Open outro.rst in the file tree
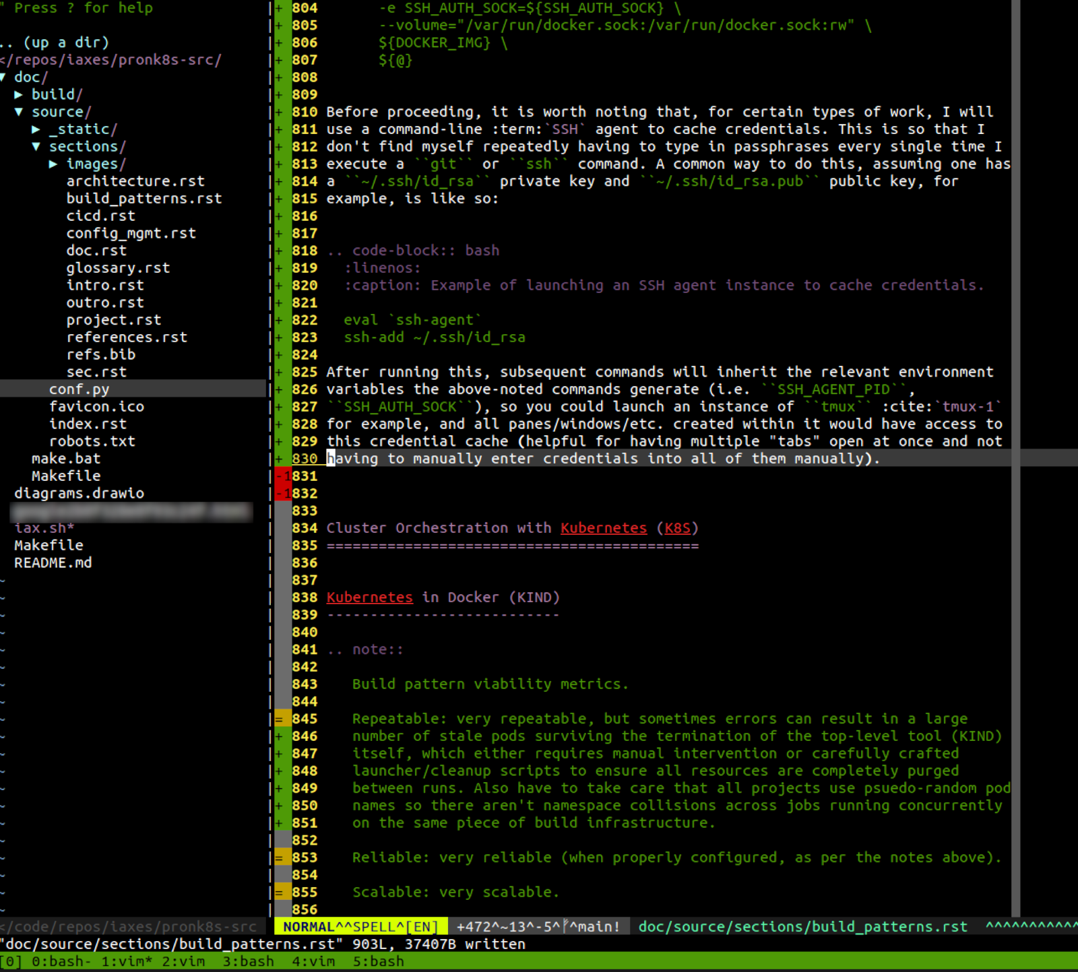This screenshot has height=972, width=1078. pyautogui.click(x=105, y=303)
